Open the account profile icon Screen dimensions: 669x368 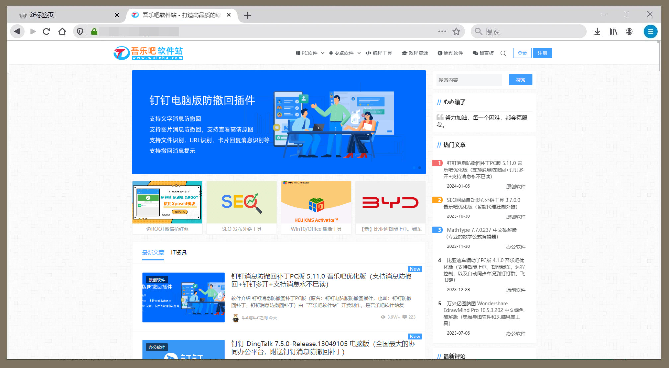pos(629,31)
